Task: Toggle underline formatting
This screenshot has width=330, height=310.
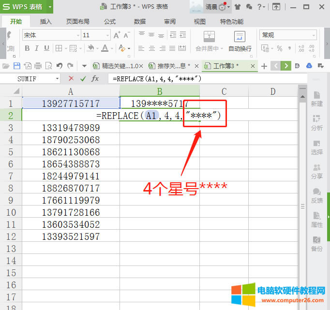Action: pyautogui.click(x=46, y=48)
